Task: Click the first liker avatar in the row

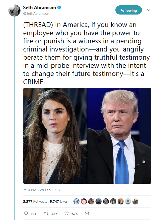Action: click(x=76, y=201)
